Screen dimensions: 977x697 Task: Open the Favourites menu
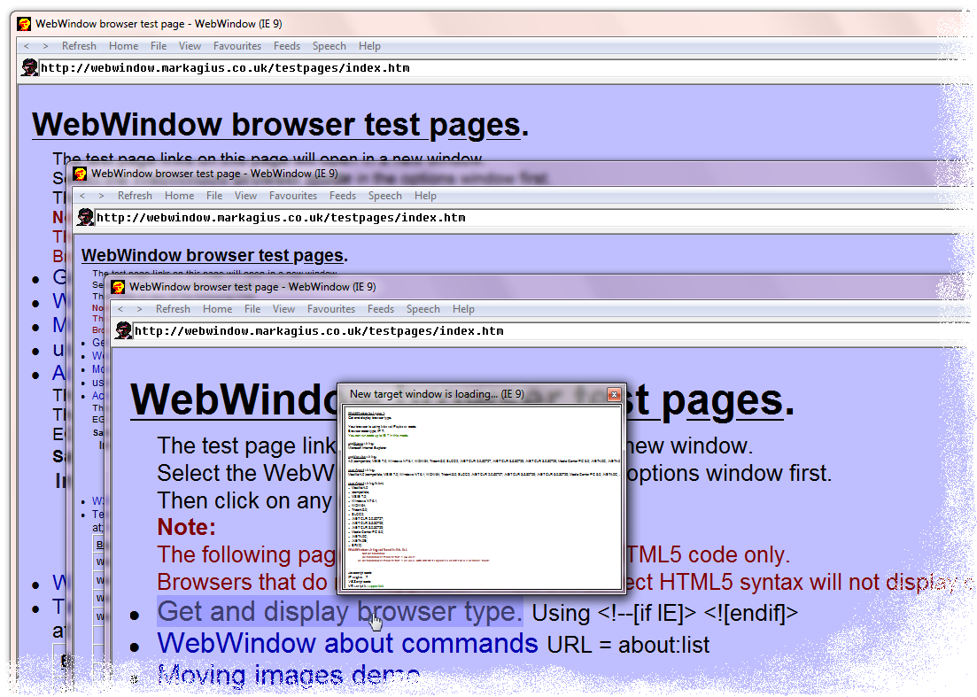[331, 308]
